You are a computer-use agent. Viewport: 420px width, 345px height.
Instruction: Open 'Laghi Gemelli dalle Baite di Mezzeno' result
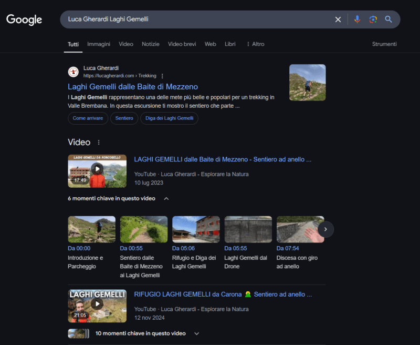point(133,87)
